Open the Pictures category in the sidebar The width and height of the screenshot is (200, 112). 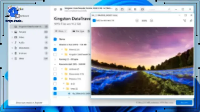pos(29,32)
